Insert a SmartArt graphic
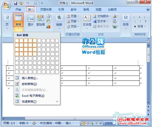Image resolution: width=152 pixels, height=127 pixels. (x=48, y=21)
